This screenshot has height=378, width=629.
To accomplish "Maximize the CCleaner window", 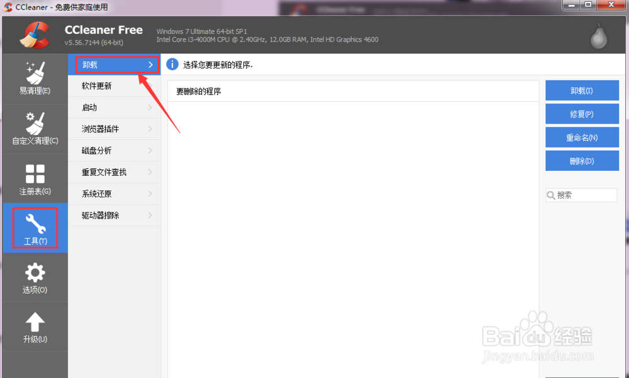I will coord(588,5).
